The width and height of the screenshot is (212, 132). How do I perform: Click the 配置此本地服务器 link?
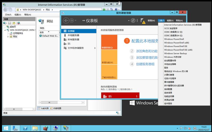tap(145, 41)
